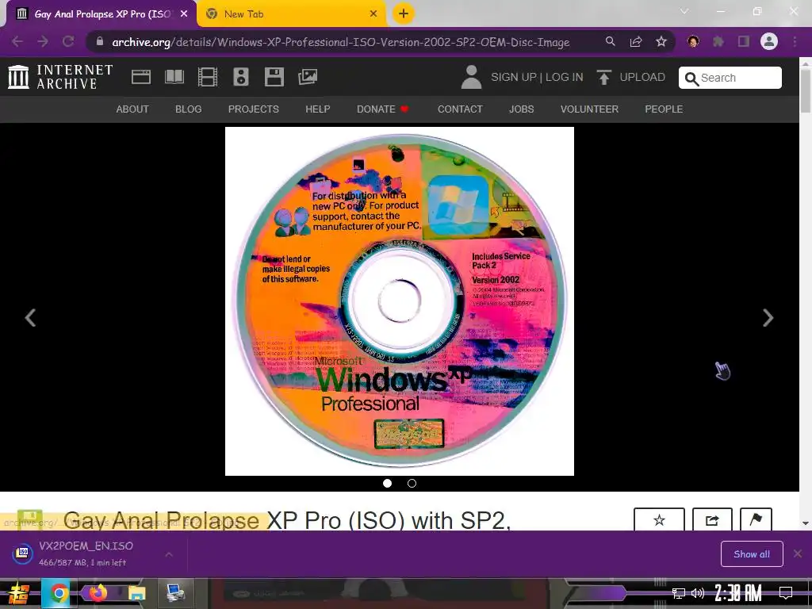Open the JOBS menu item

pos(522,109)
